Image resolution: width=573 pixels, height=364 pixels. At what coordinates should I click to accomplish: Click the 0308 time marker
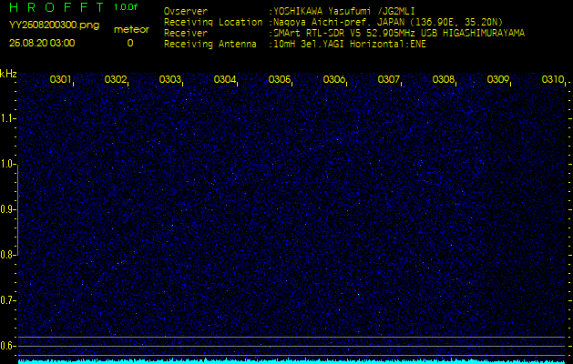pos(444,79)
